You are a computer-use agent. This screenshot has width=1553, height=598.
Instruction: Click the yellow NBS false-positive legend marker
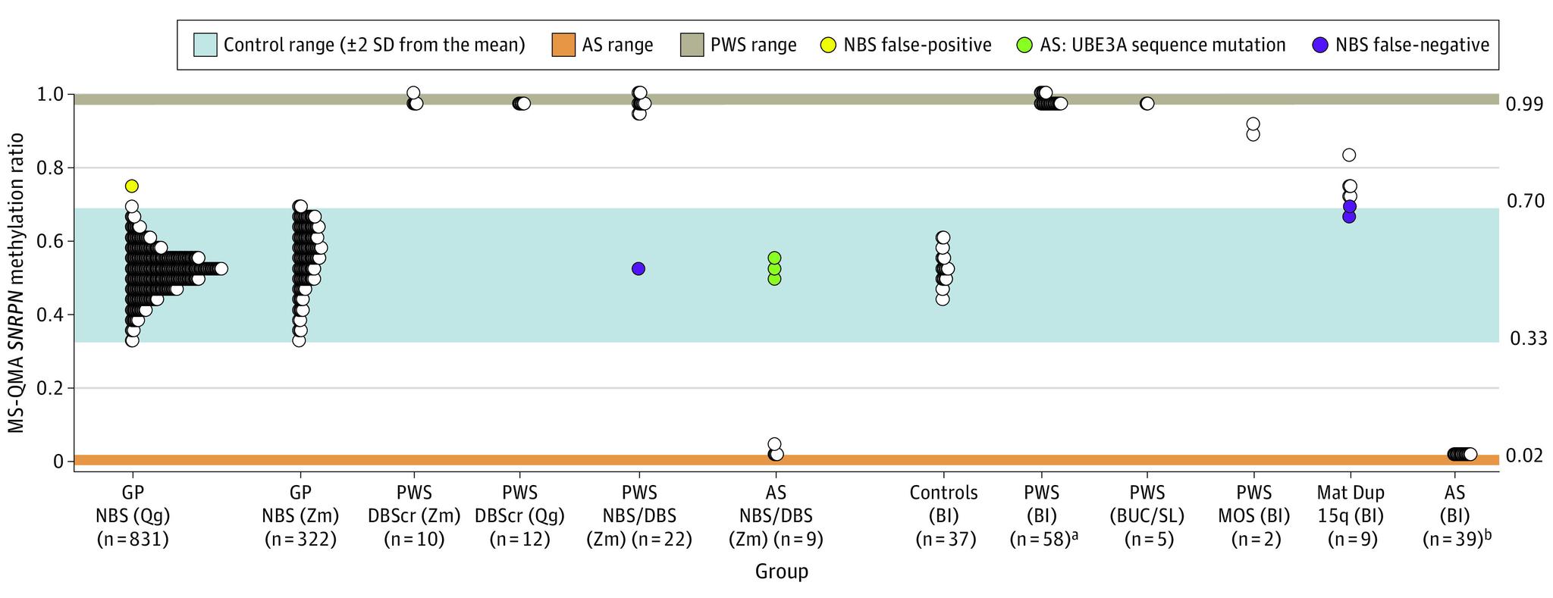pos(830,45)
